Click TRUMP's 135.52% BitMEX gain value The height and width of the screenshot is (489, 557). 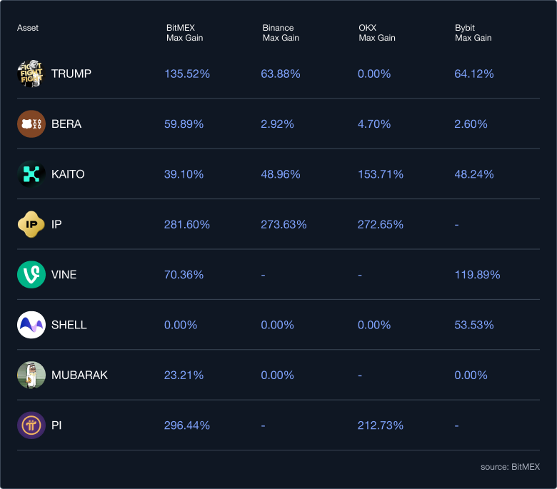click(x=187, y=74)
